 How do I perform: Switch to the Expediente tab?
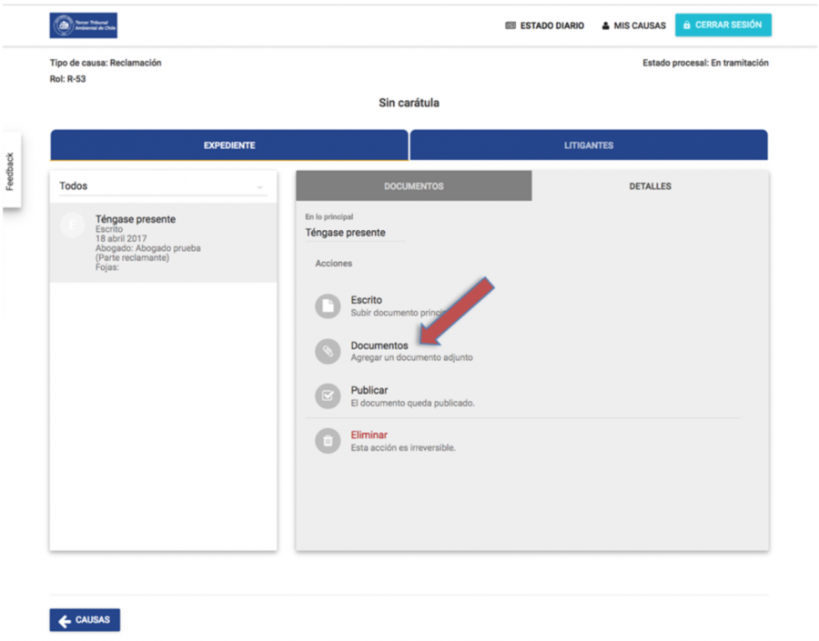coord(228,145)
